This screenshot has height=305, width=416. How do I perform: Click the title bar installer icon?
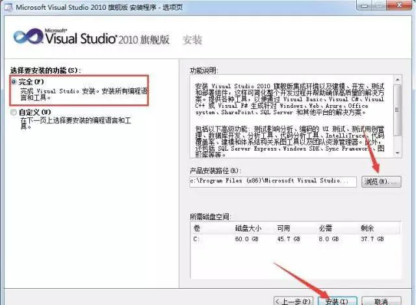(8, 7)
